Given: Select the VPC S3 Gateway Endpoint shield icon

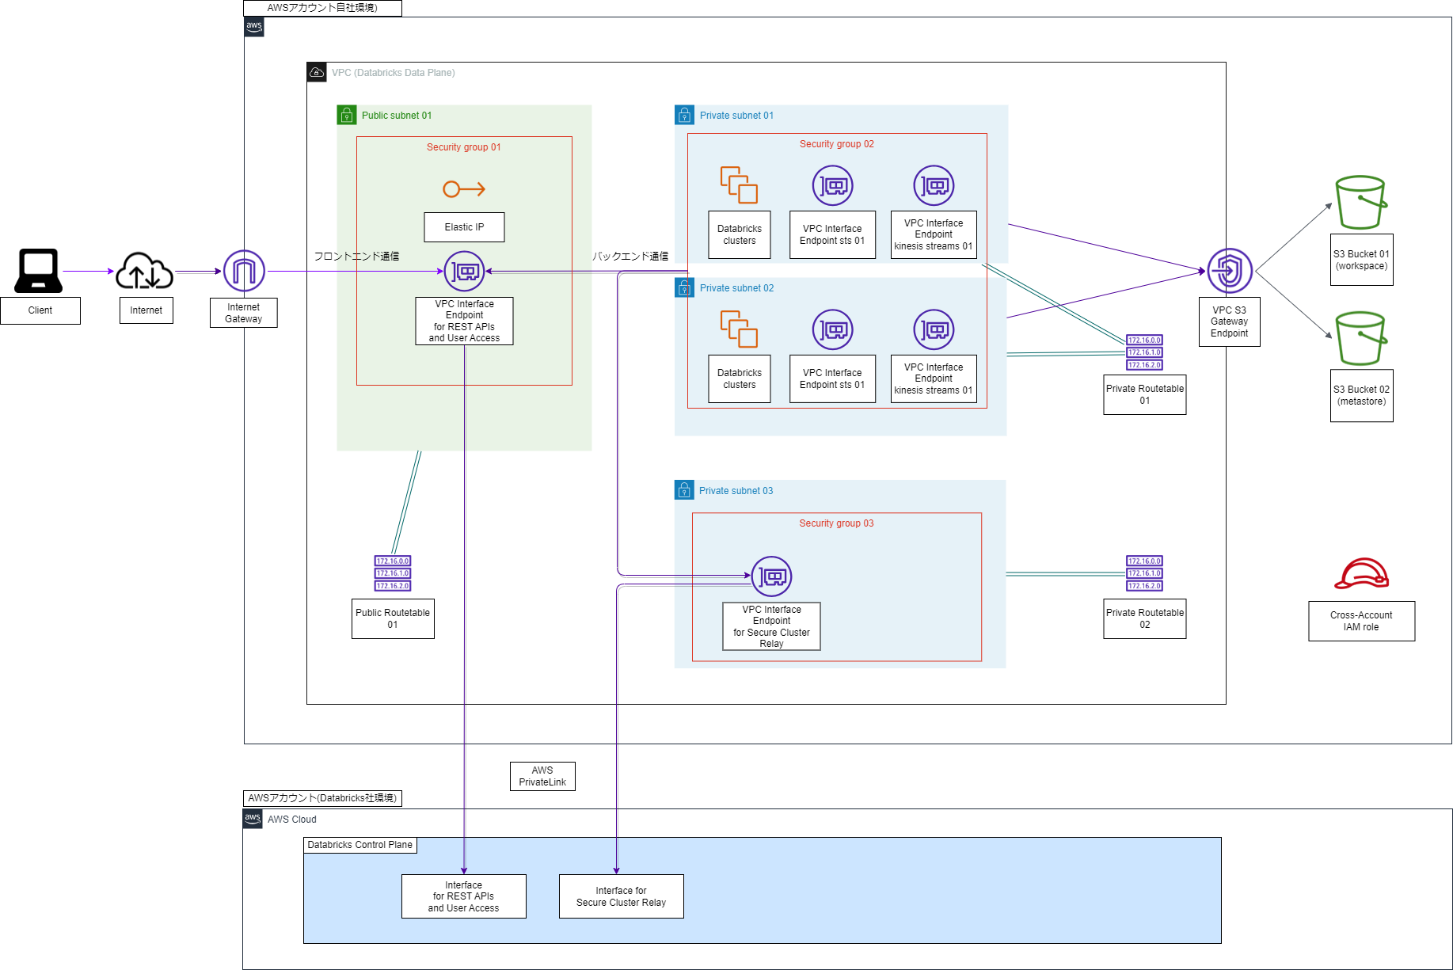Looking at the screenshot, I should [x=1228, y=270].
